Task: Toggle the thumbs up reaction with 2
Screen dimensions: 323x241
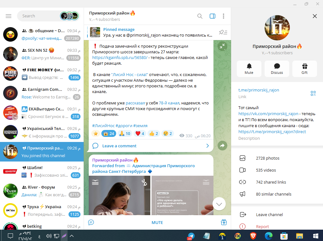Action: pyautogui.click(x=154, y=133)
